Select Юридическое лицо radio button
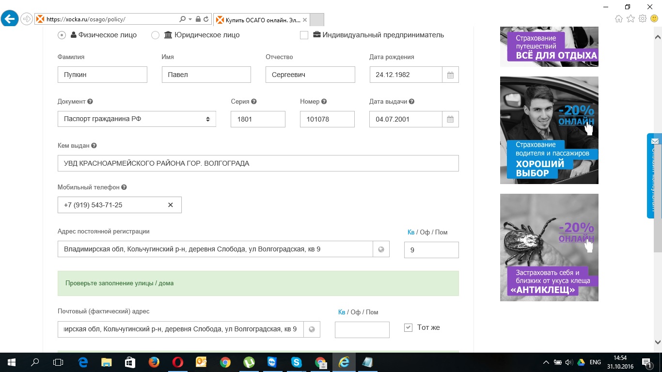Viewport: 662px width, 372px height. pos(155,35)
